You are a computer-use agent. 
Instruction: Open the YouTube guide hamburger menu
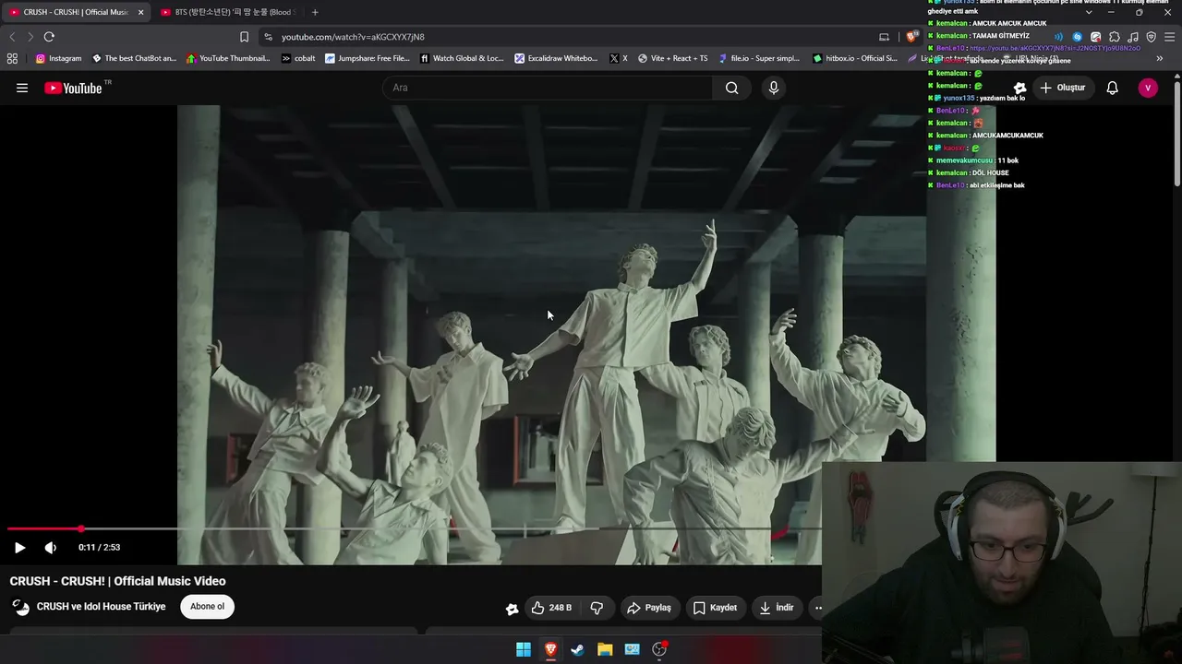click(x=22, y=88)
